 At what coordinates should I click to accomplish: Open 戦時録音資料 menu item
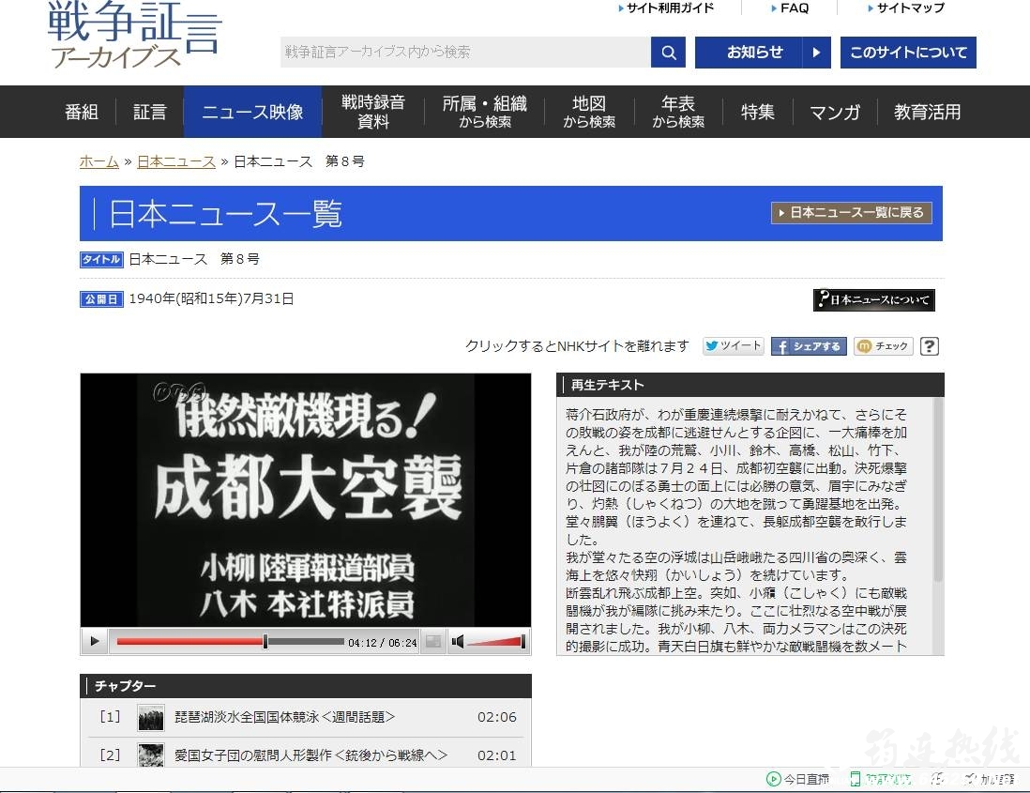[373, 112]
